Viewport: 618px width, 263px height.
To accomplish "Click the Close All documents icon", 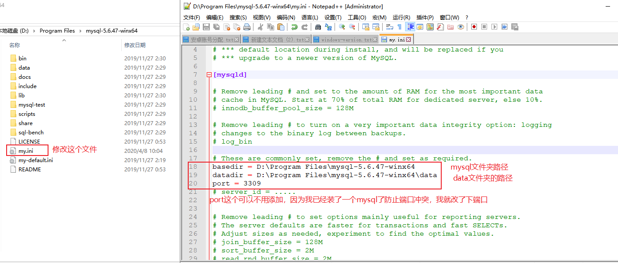I will pyautogui.click(x=237, y=27).
